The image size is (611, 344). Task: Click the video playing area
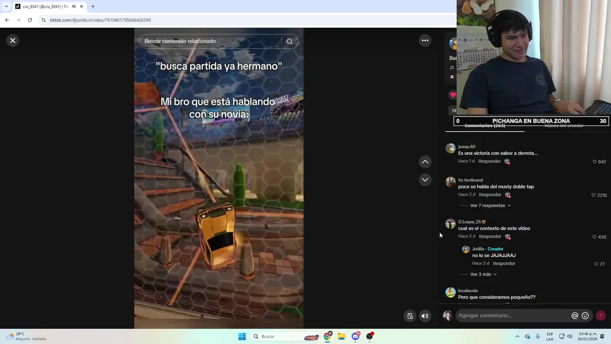219,178
